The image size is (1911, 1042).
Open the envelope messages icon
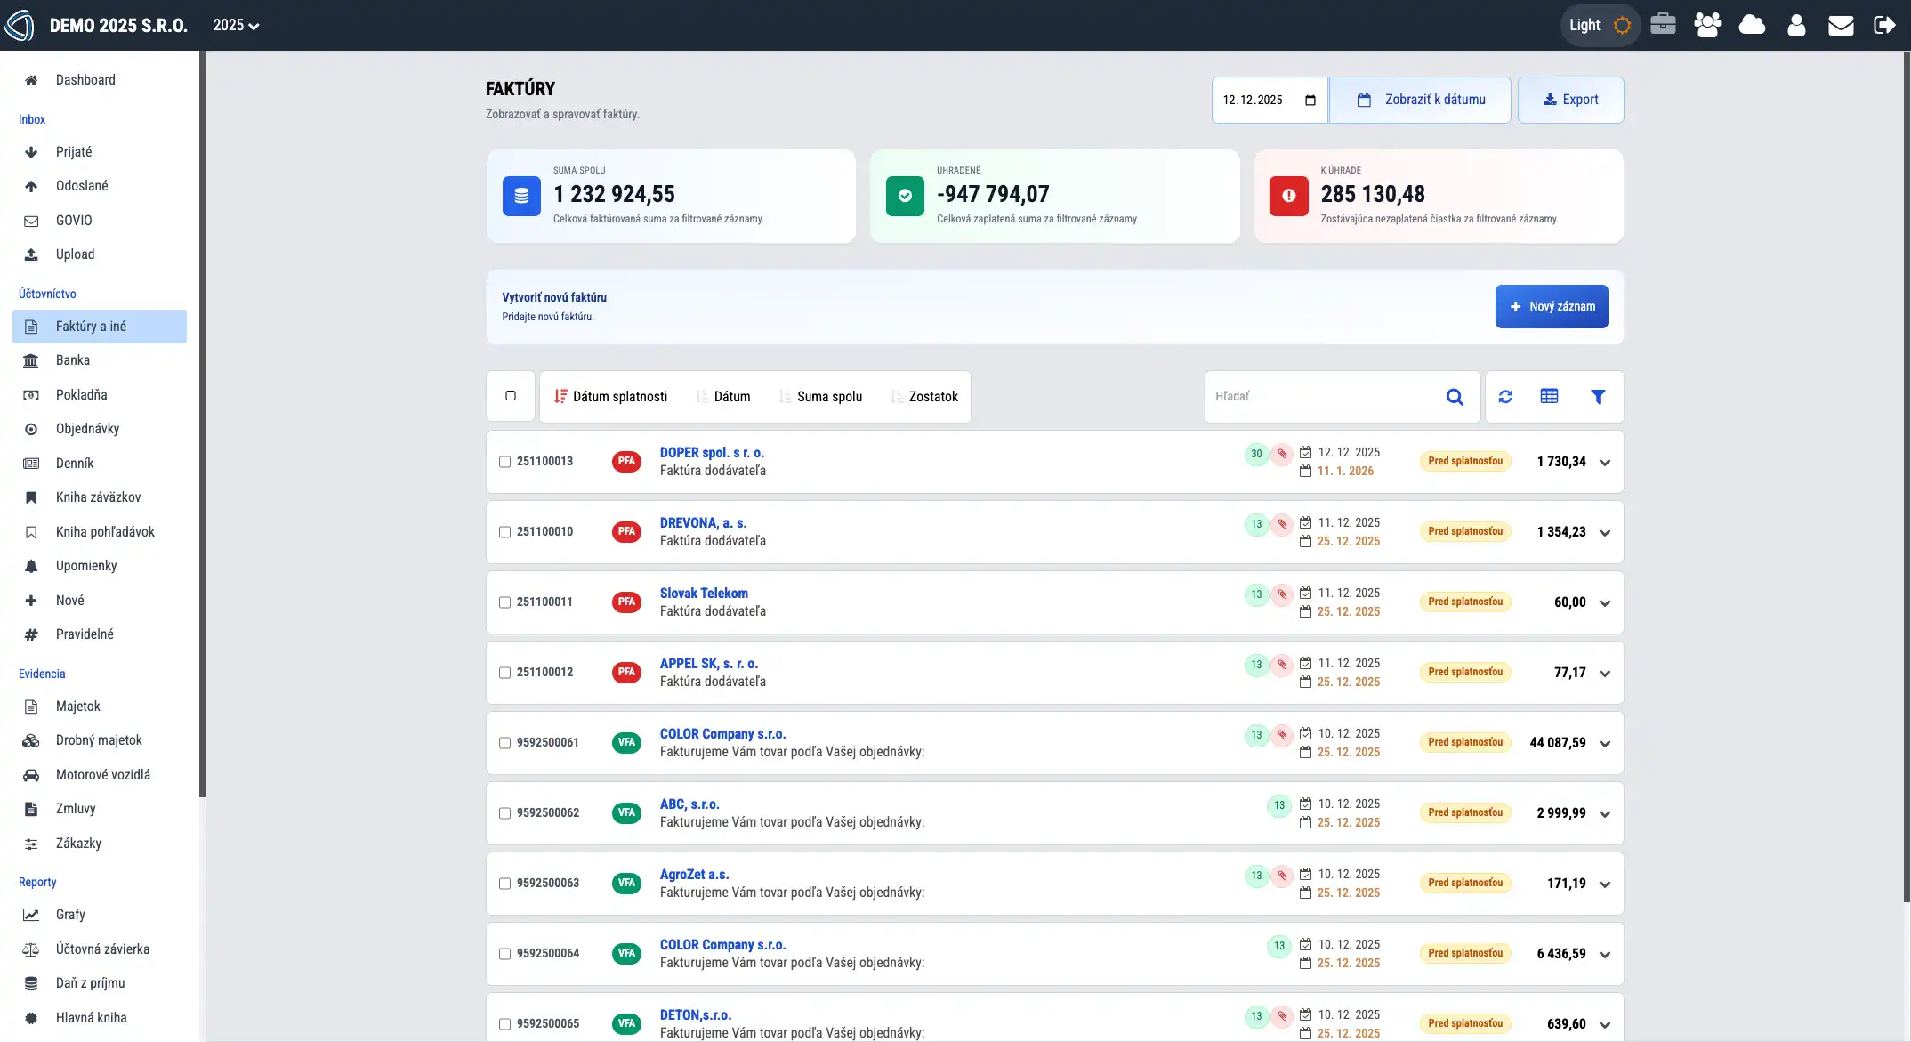tap(1841, 25)
